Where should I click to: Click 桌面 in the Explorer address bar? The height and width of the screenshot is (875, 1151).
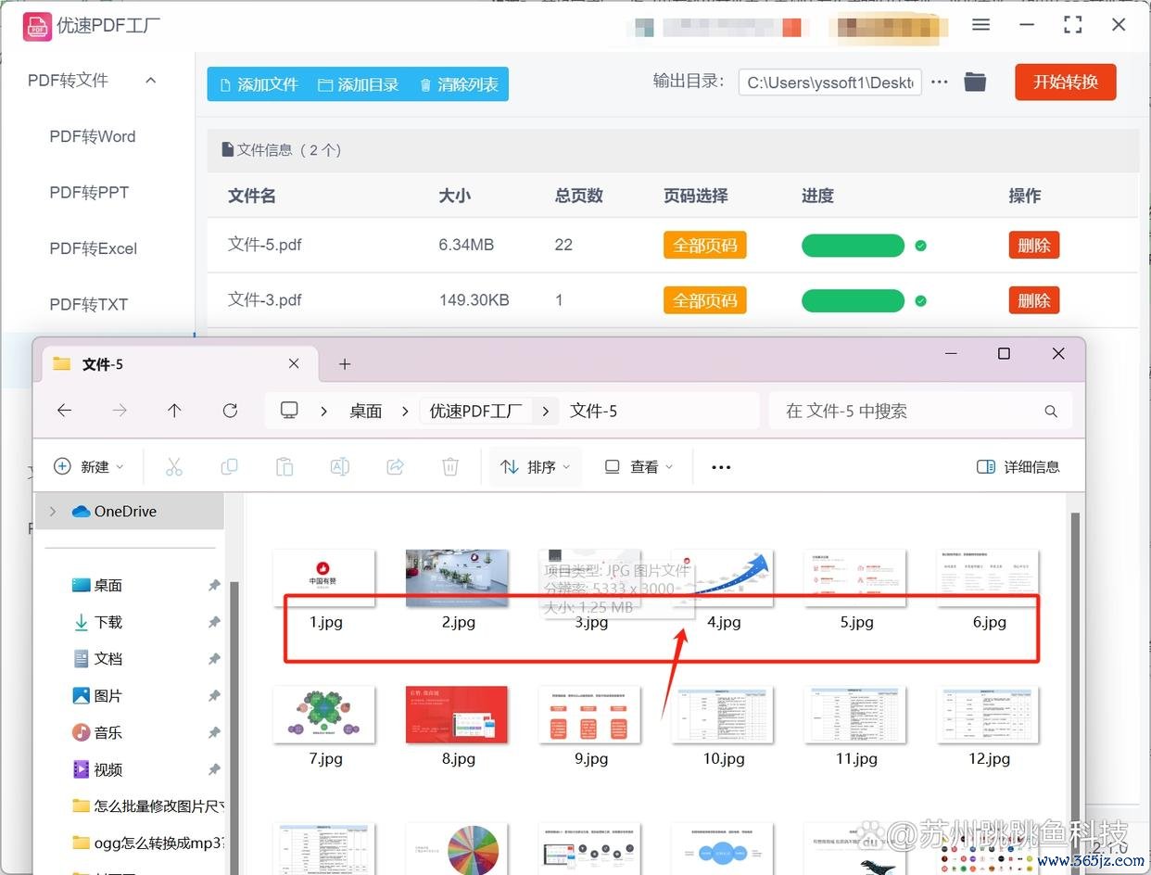[365, 411]
